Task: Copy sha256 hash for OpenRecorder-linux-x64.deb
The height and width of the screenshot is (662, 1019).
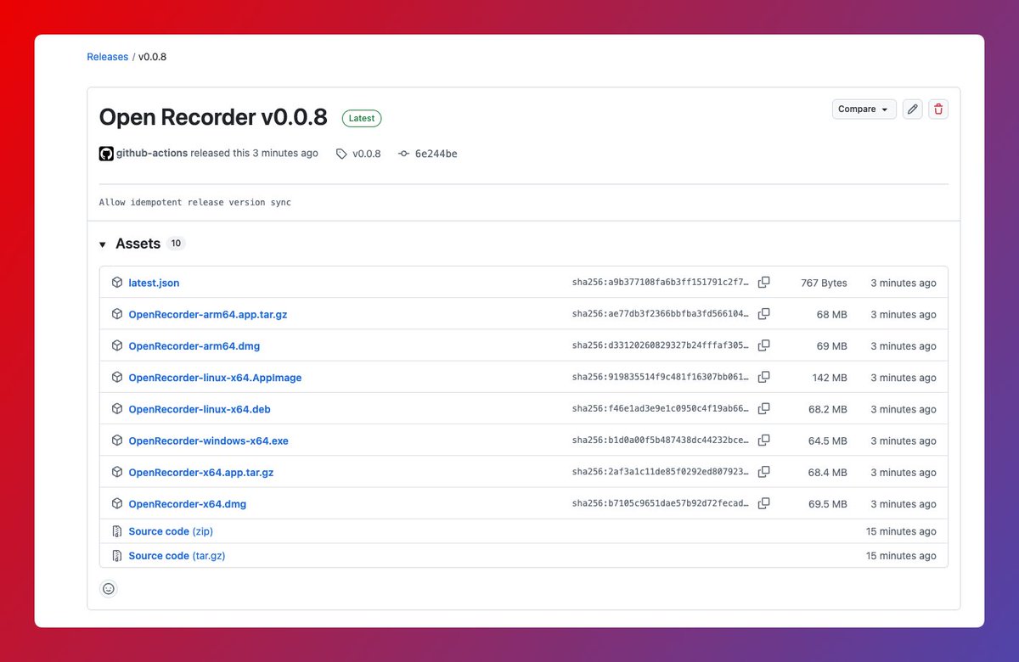Action: [x=763, y=409]
